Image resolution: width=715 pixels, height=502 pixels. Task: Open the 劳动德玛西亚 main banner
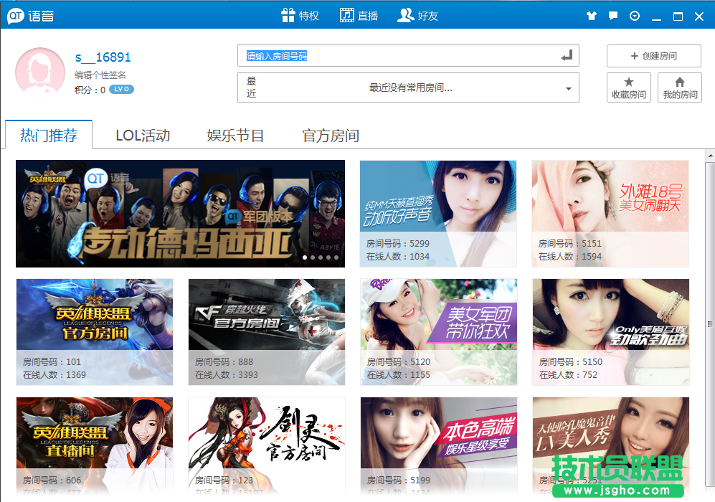pos(180,214)
